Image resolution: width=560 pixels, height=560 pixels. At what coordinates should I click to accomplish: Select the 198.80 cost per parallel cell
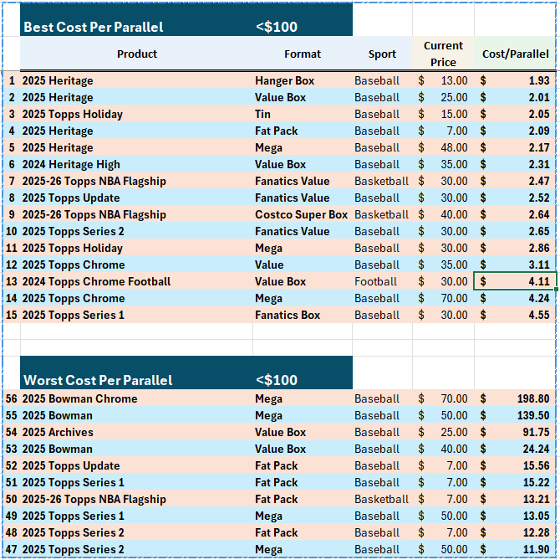click(515, 398)
